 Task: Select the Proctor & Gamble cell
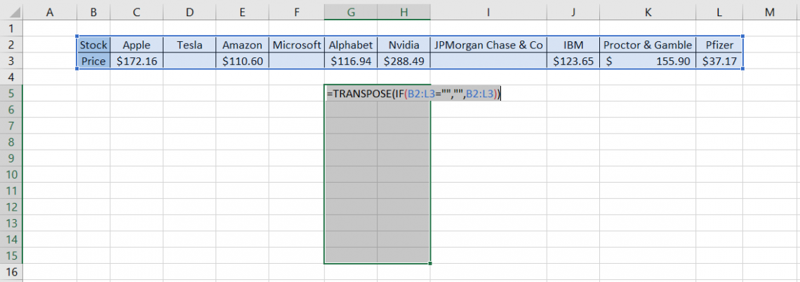coord(648,45)
